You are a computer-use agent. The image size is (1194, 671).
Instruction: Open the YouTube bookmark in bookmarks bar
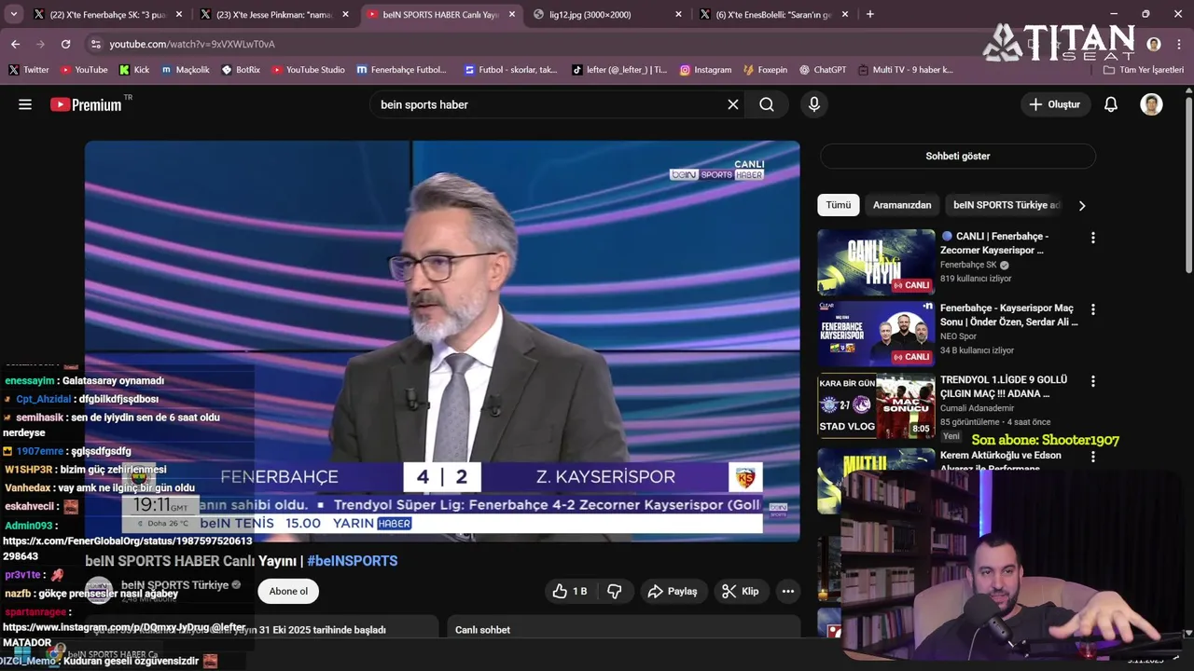click(84, 70)
